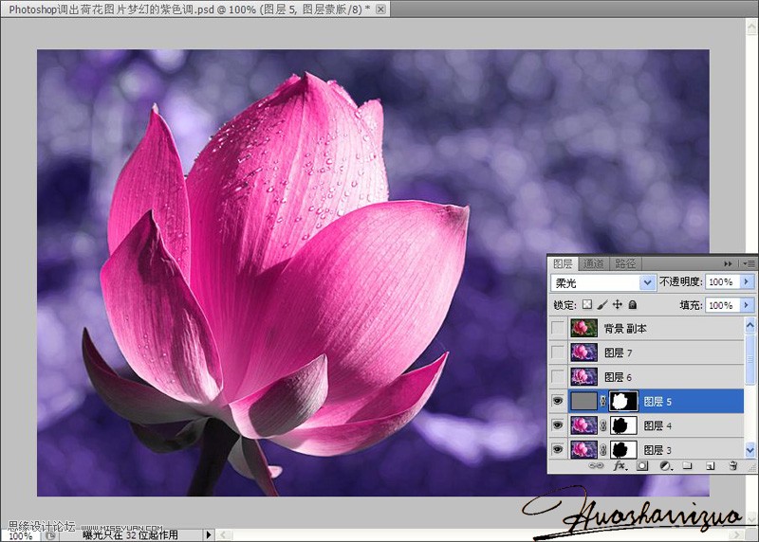Click the layer name 图层 4
Viewport: 759px width, 542px height.
click(x=657, y=425)
